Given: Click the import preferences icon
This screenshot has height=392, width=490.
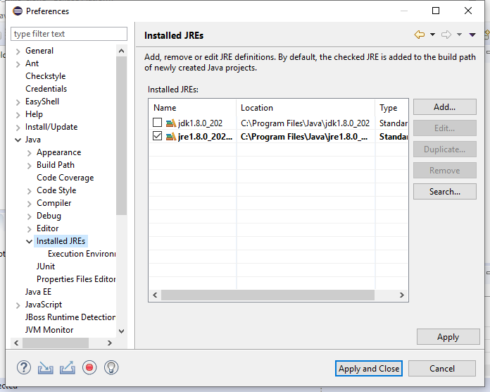Looking at the screenshot, I should tap(45, 367).
